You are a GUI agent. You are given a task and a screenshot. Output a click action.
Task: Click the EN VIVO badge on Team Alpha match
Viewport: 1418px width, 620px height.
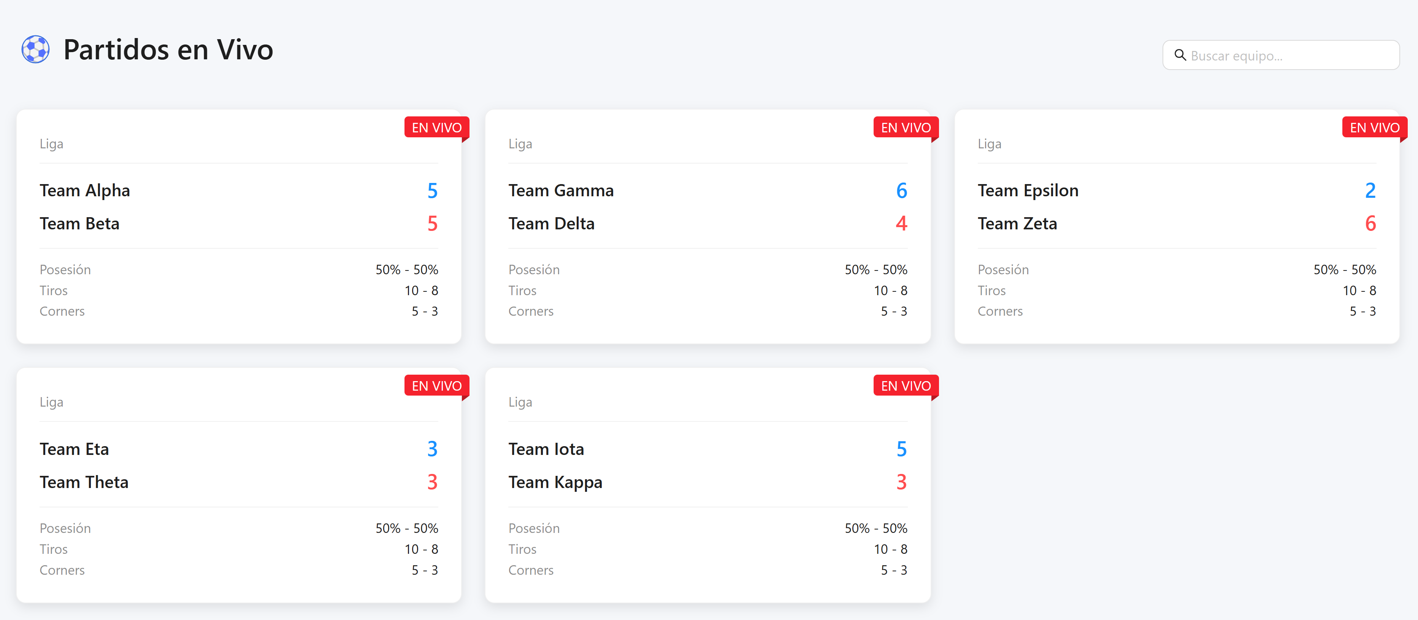(436, 127)
